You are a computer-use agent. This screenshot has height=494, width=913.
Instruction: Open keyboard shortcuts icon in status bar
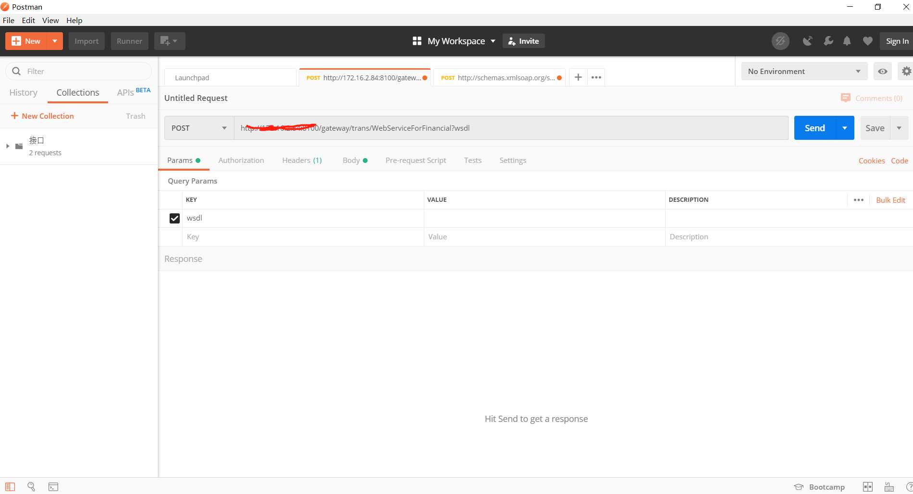pyautogui.click(x=889, y=487)
